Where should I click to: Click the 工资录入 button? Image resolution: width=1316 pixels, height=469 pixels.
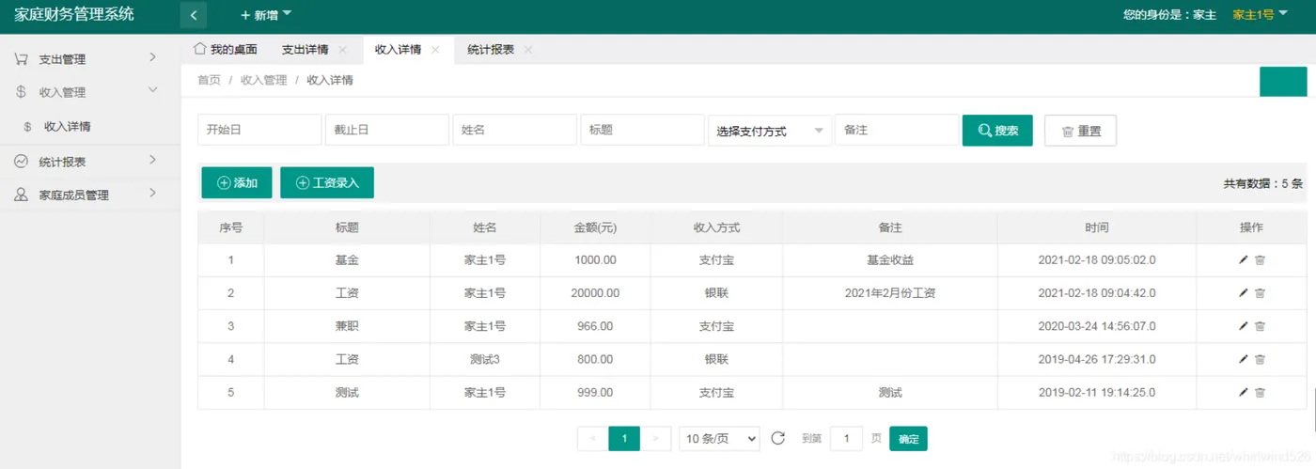pos(327,182)
